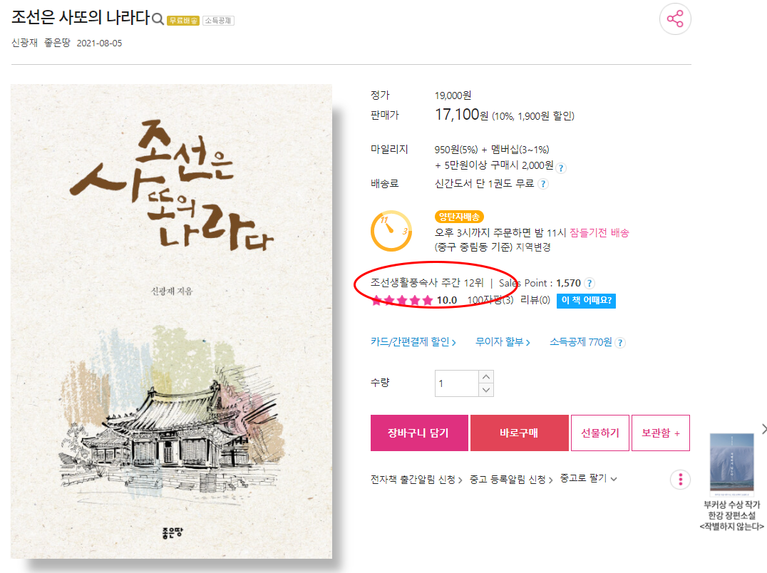Click the share icon at top right
Image resolution: width=767 pixels, height=573 pixels.
click(675, 19)
